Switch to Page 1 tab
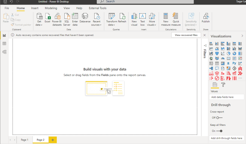The width and height of the screenshot is (246, 144). pyautogui.click(x=25, y=140)
